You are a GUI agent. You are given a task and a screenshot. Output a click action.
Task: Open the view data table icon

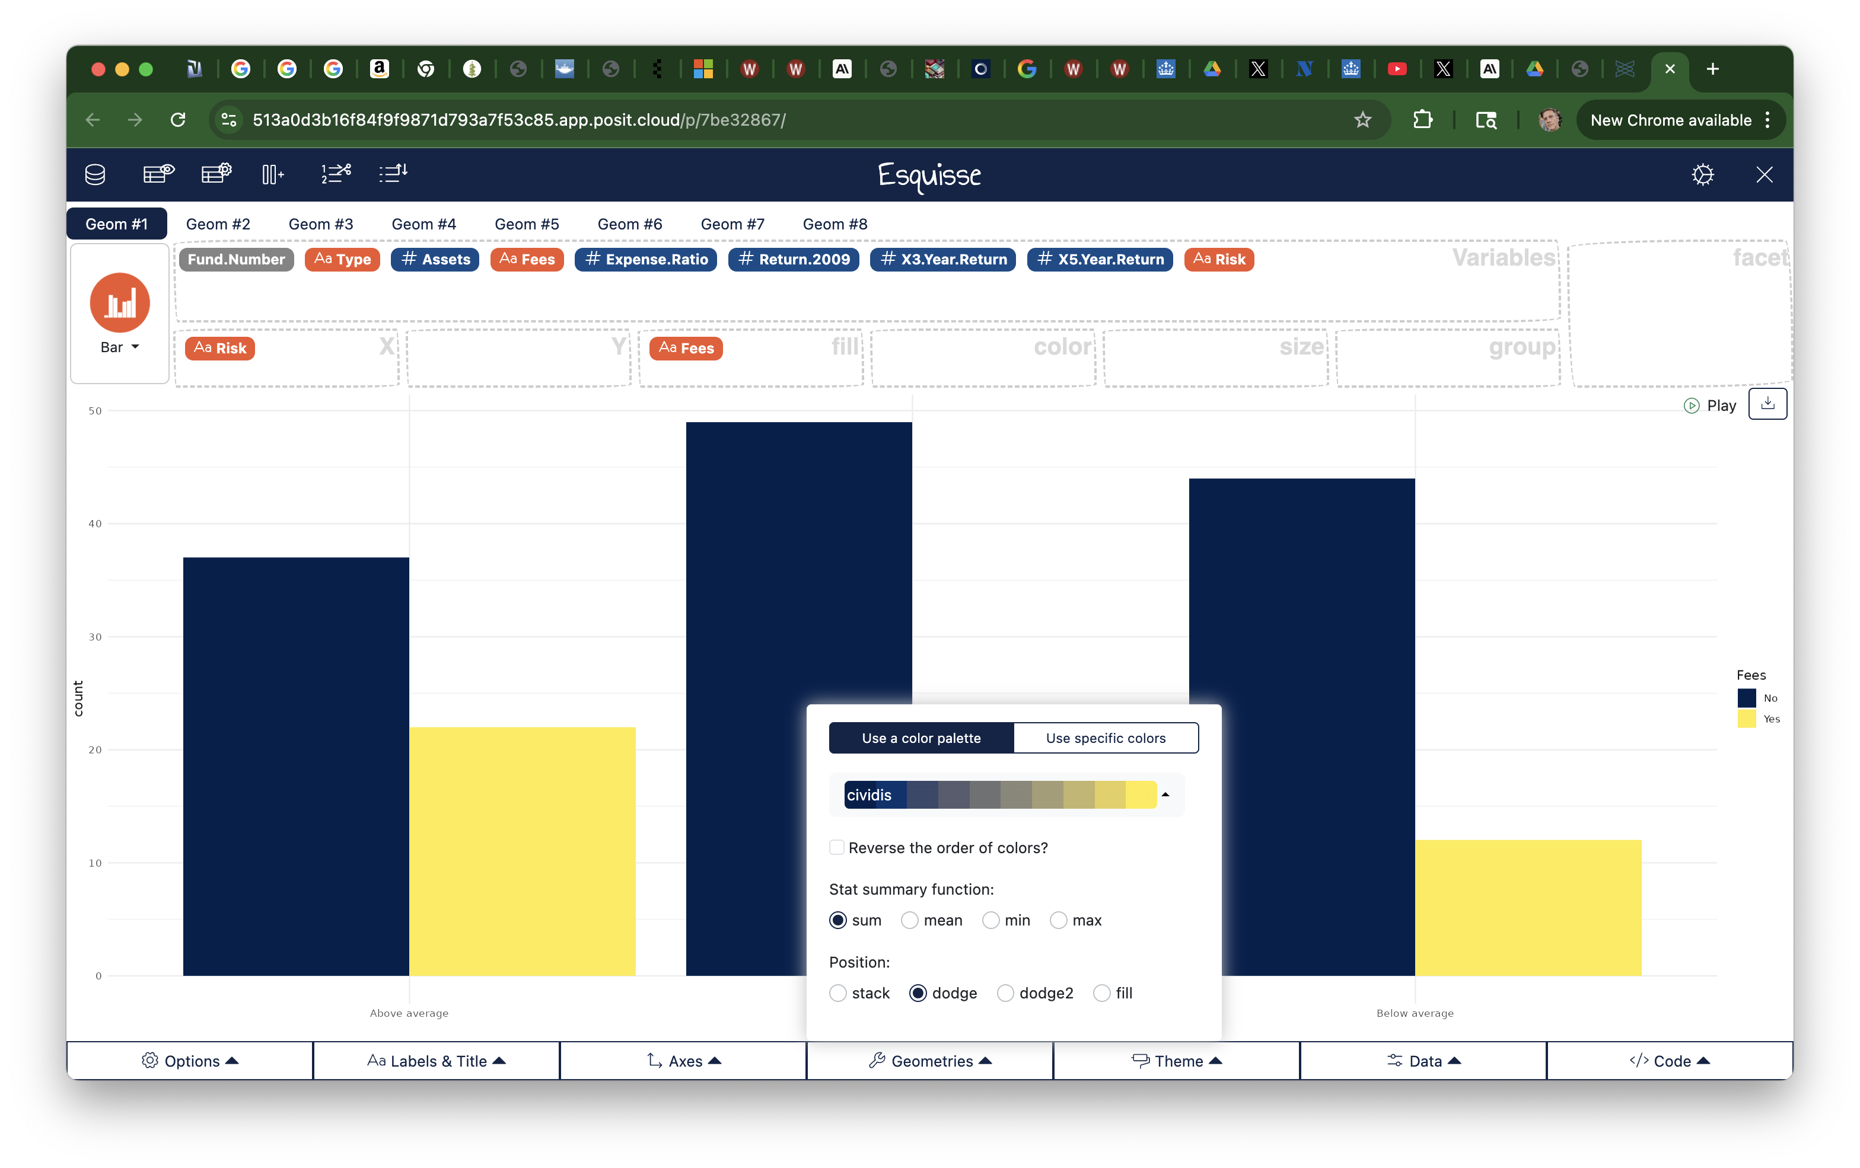coord(158,174)
